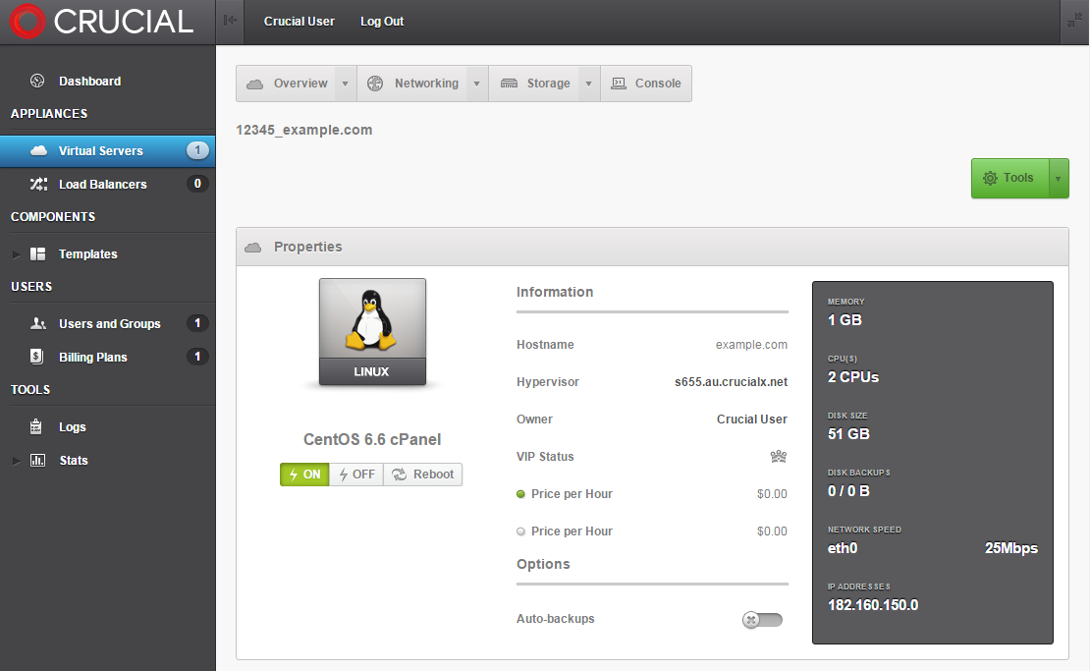
Task: Expand the Templates tree item
Action: pos(16,254)
